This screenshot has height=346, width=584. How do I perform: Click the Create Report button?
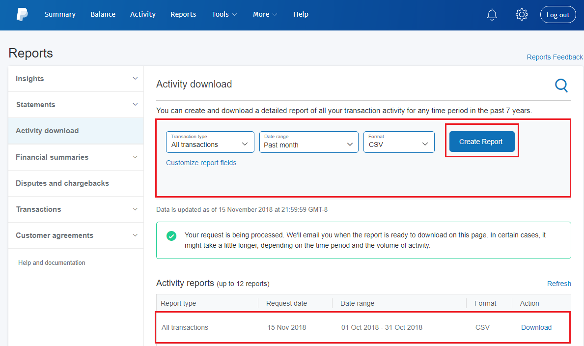click(x=481, y=142)
